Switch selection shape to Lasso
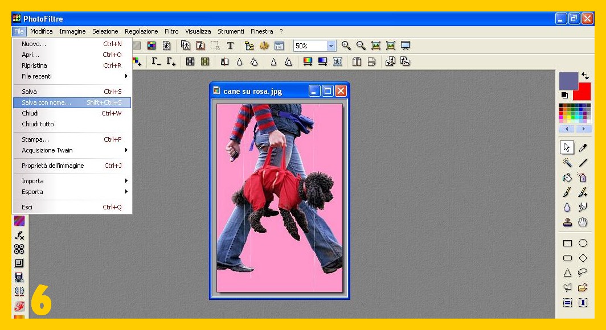This screenshot has height=330, width=606. click(583, 273)
